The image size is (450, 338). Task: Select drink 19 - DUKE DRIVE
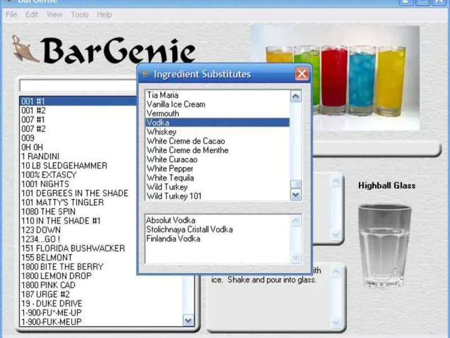[102, 304]
